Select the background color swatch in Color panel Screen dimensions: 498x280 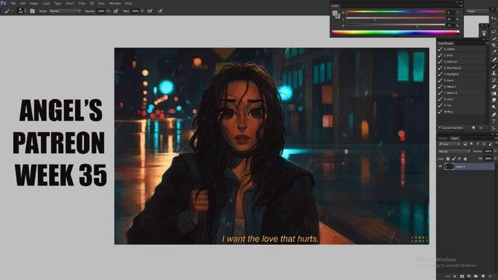pyautogui.click(x=338, y=16)
